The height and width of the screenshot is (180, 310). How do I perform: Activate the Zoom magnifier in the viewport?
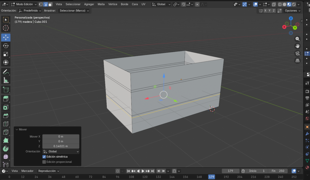coord(298,39)
